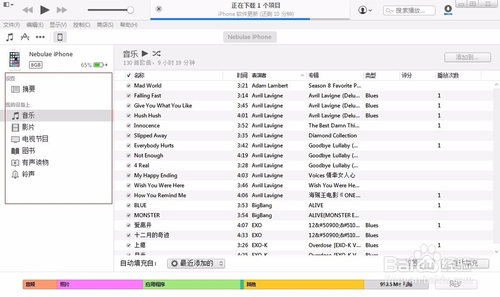Uncheck the BLUE song checkbox

(128, 205)
